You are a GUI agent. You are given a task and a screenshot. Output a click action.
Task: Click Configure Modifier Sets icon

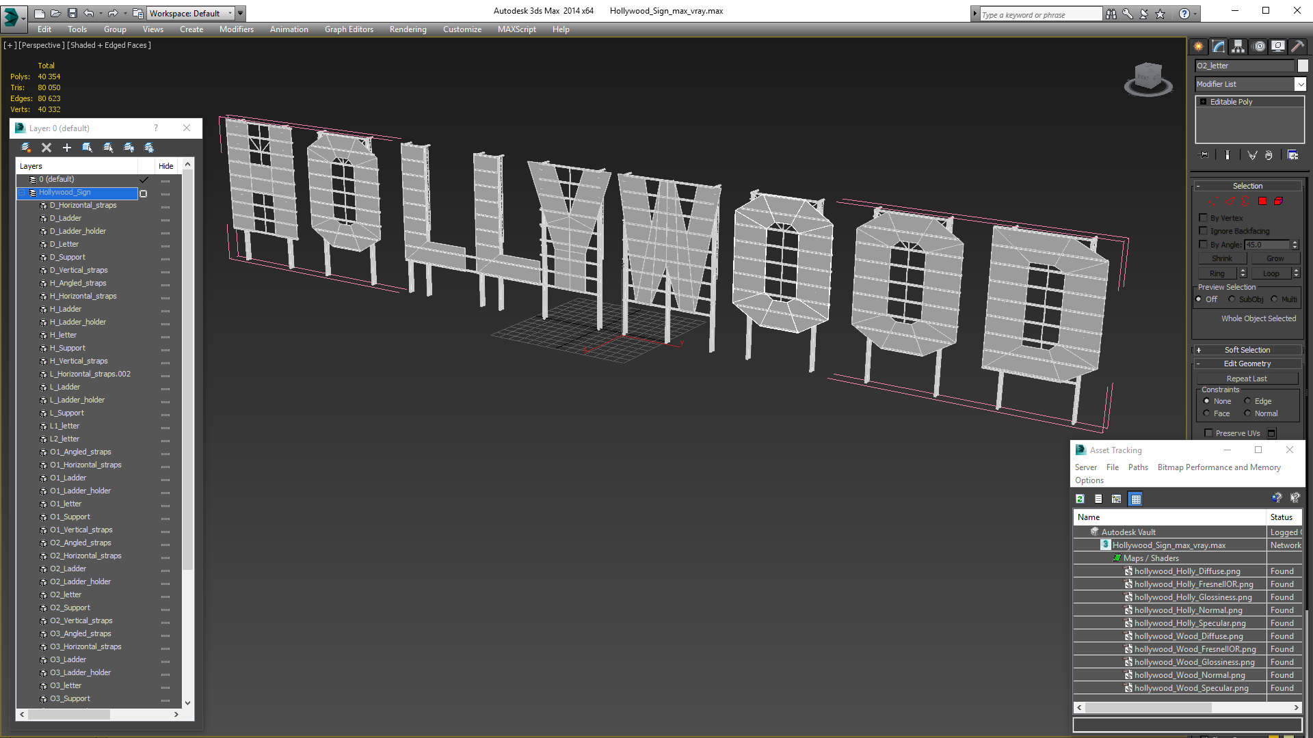(x=1293, y=155)
